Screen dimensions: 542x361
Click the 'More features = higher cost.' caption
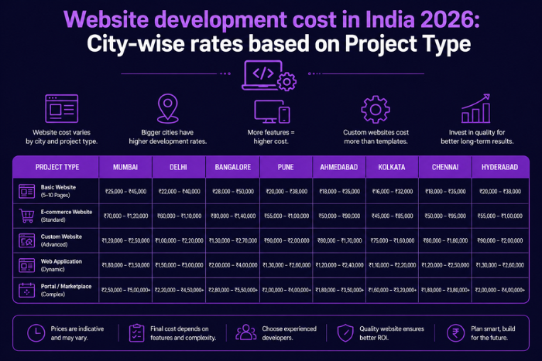click(x=271, y=137)
